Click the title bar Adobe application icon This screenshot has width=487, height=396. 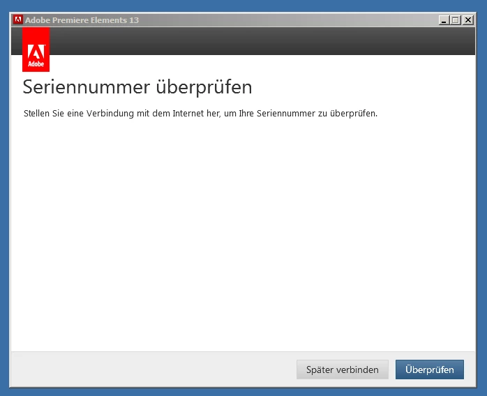coord(18,20)
